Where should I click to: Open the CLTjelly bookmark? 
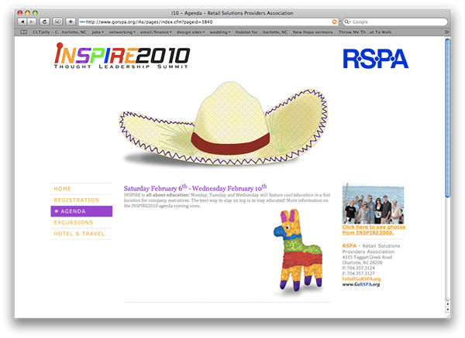pos(60,32)
